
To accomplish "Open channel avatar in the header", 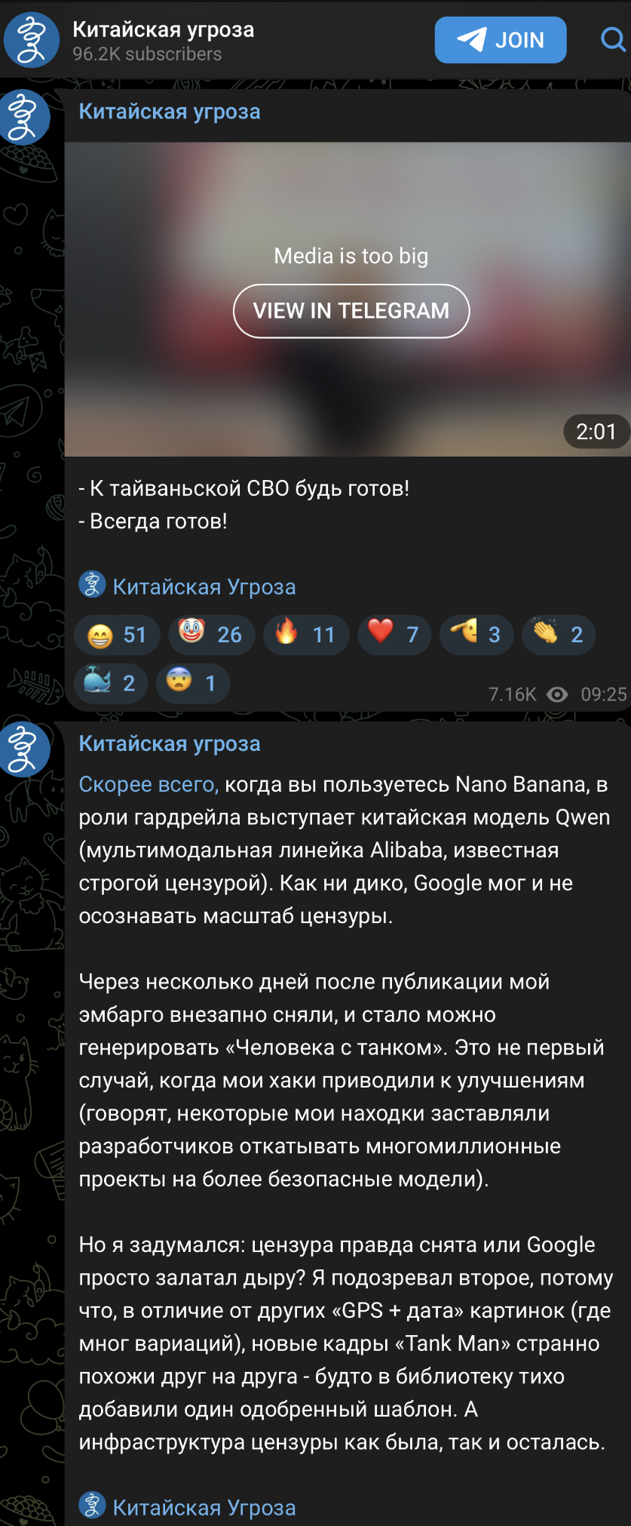I will [32, 40].
